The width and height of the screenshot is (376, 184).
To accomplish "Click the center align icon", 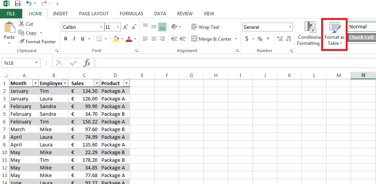I will coord(154,39).
